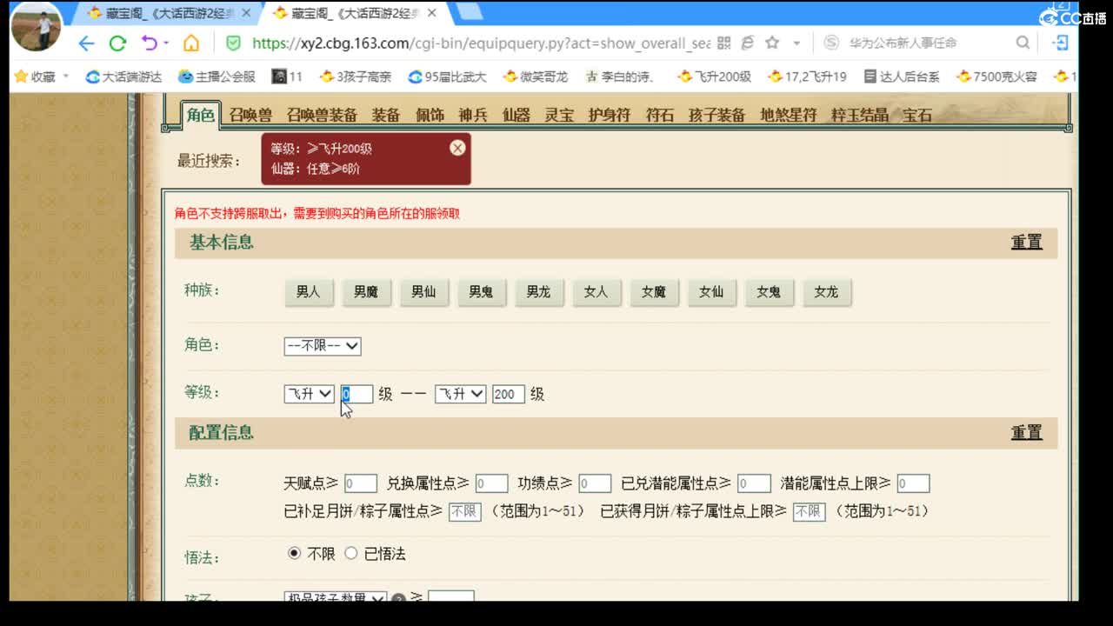Click the green security shield icon
1113x626 pixels.
tap(233, 43)
